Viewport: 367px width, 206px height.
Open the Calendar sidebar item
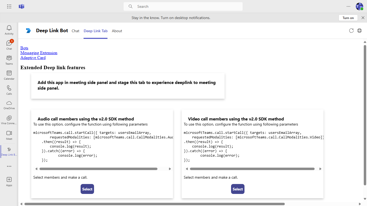pyautogui.click(x=9, y=75)
